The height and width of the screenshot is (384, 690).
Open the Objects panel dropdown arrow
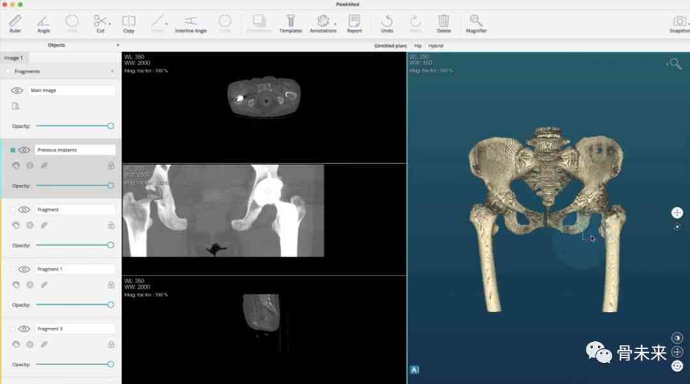coord(118,45)
